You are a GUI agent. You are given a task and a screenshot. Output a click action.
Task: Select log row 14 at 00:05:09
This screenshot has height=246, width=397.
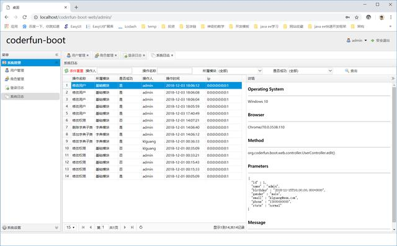153,176
